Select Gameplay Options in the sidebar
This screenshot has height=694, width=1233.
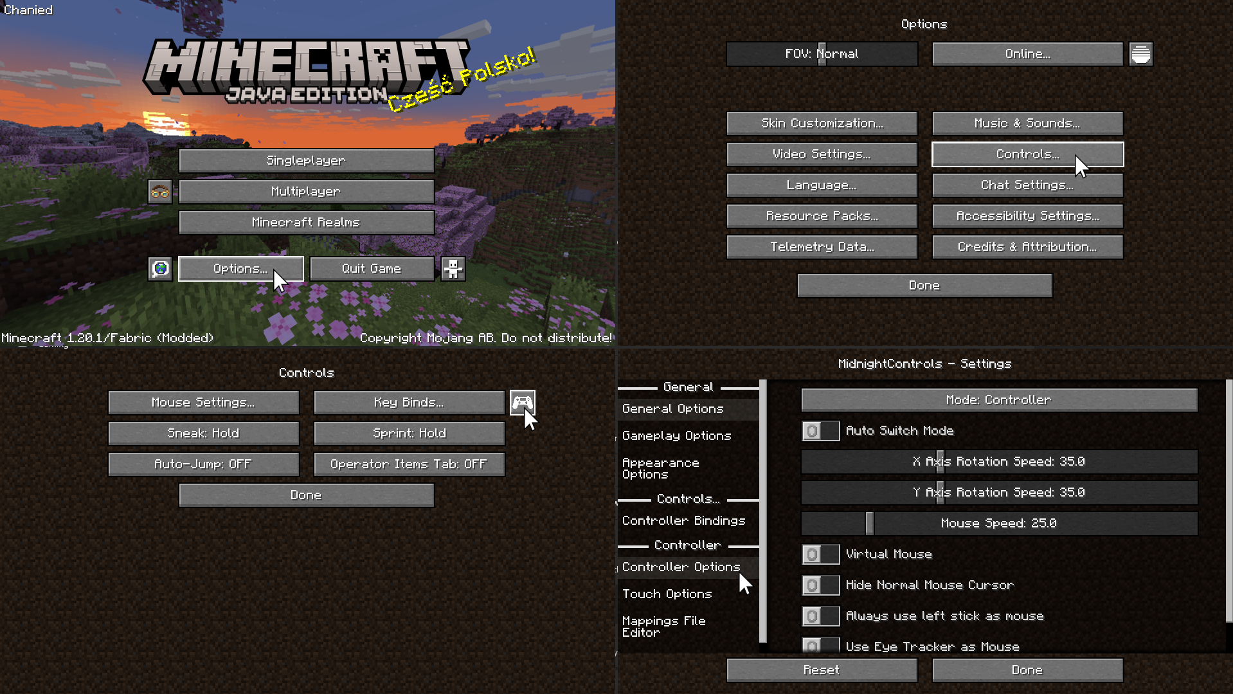click(688, 436)
